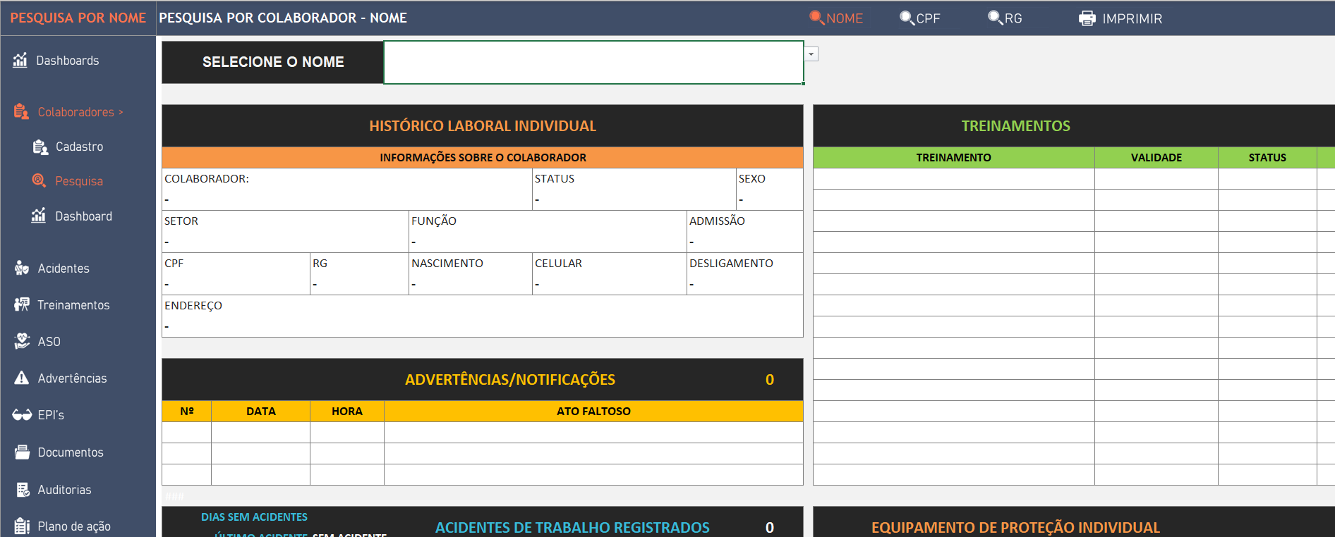Click the printer icon for Imprimir

pos(1087,18)
